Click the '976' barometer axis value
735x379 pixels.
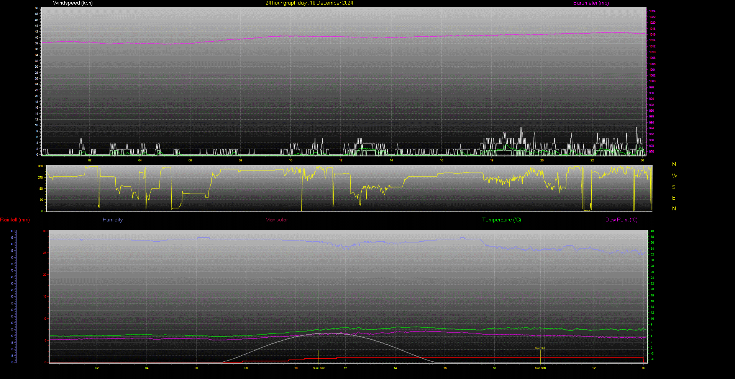click(651, 152)
